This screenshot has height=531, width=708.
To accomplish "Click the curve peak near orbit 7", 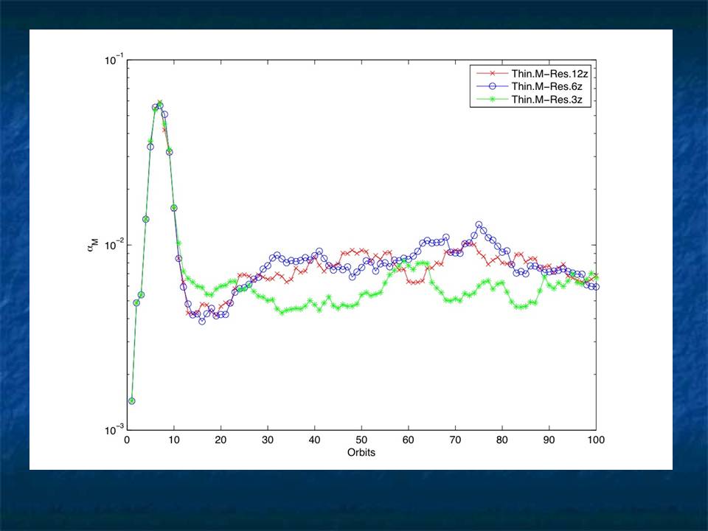I will click(159, 103).
